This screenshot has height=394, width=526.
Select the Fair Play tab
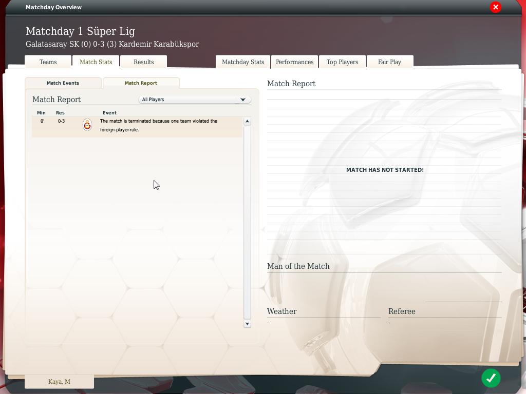click(390, 62)
